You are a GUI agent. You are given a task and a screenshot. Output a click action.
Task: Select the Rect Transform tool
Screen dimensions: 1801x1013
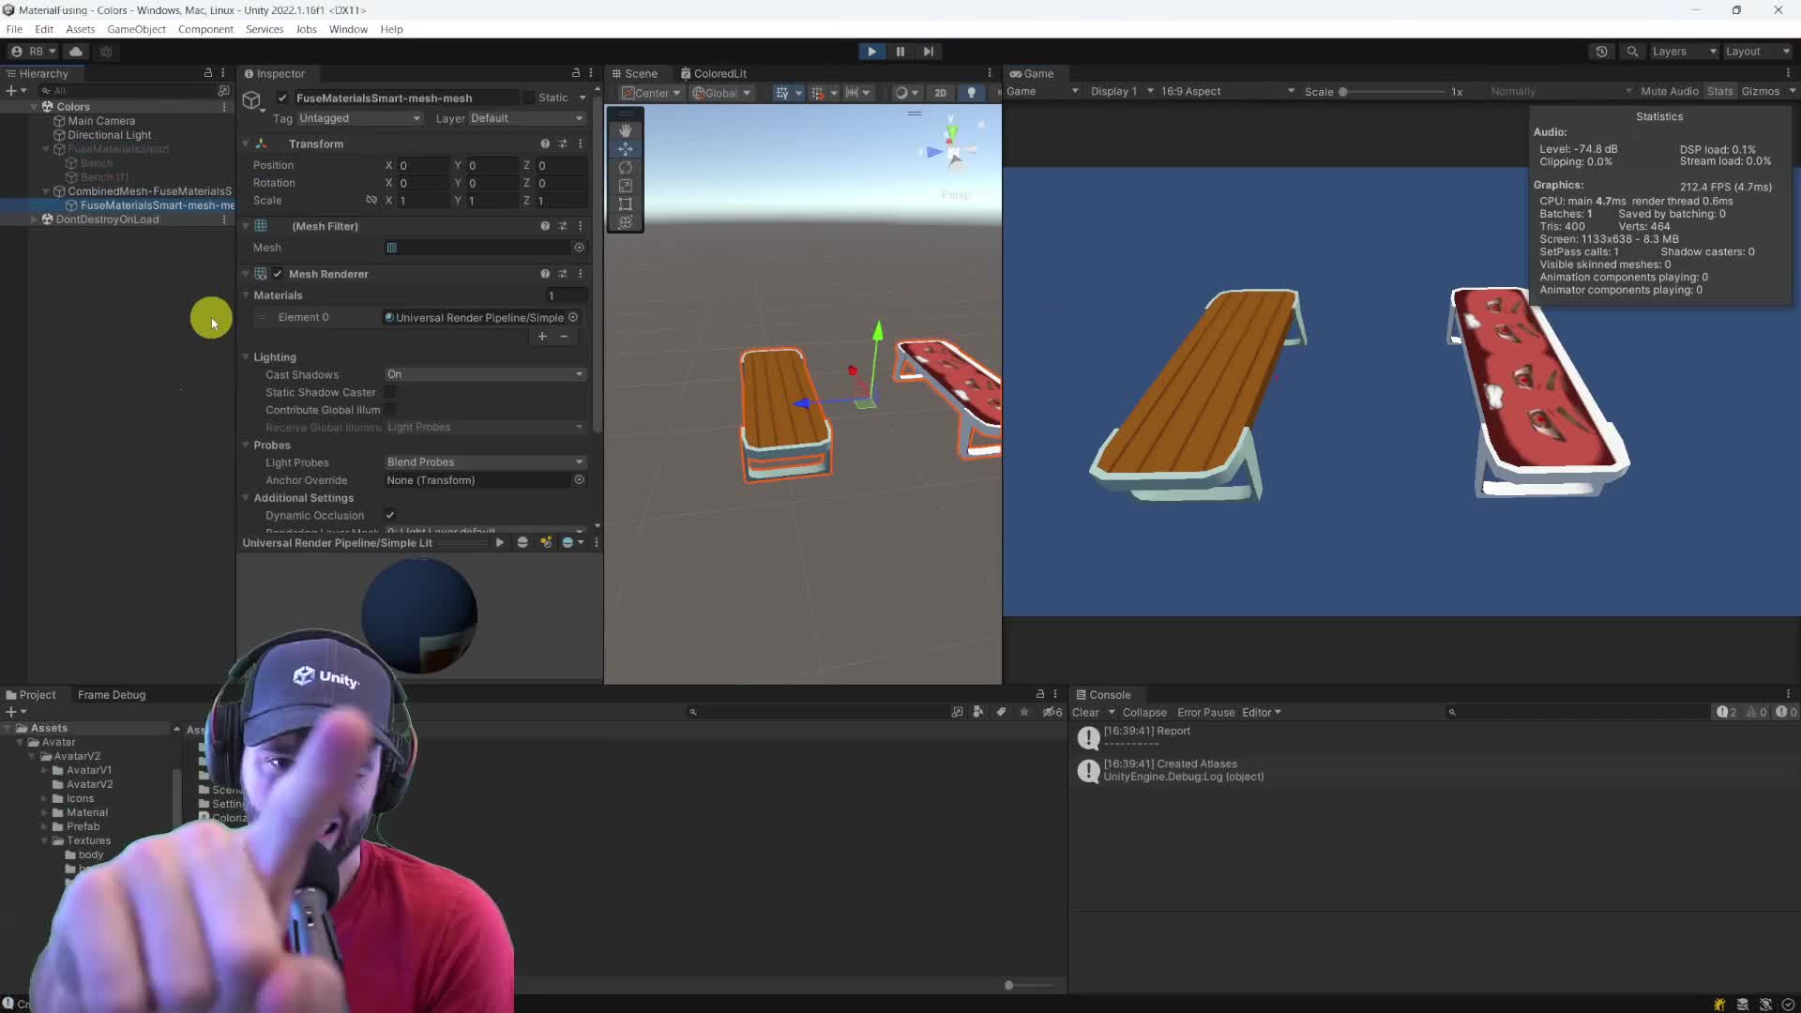pos(626,204)
